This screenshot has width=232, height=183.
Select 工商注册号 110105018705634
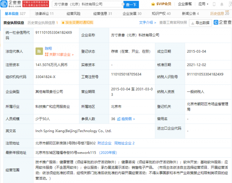[126, 74]
